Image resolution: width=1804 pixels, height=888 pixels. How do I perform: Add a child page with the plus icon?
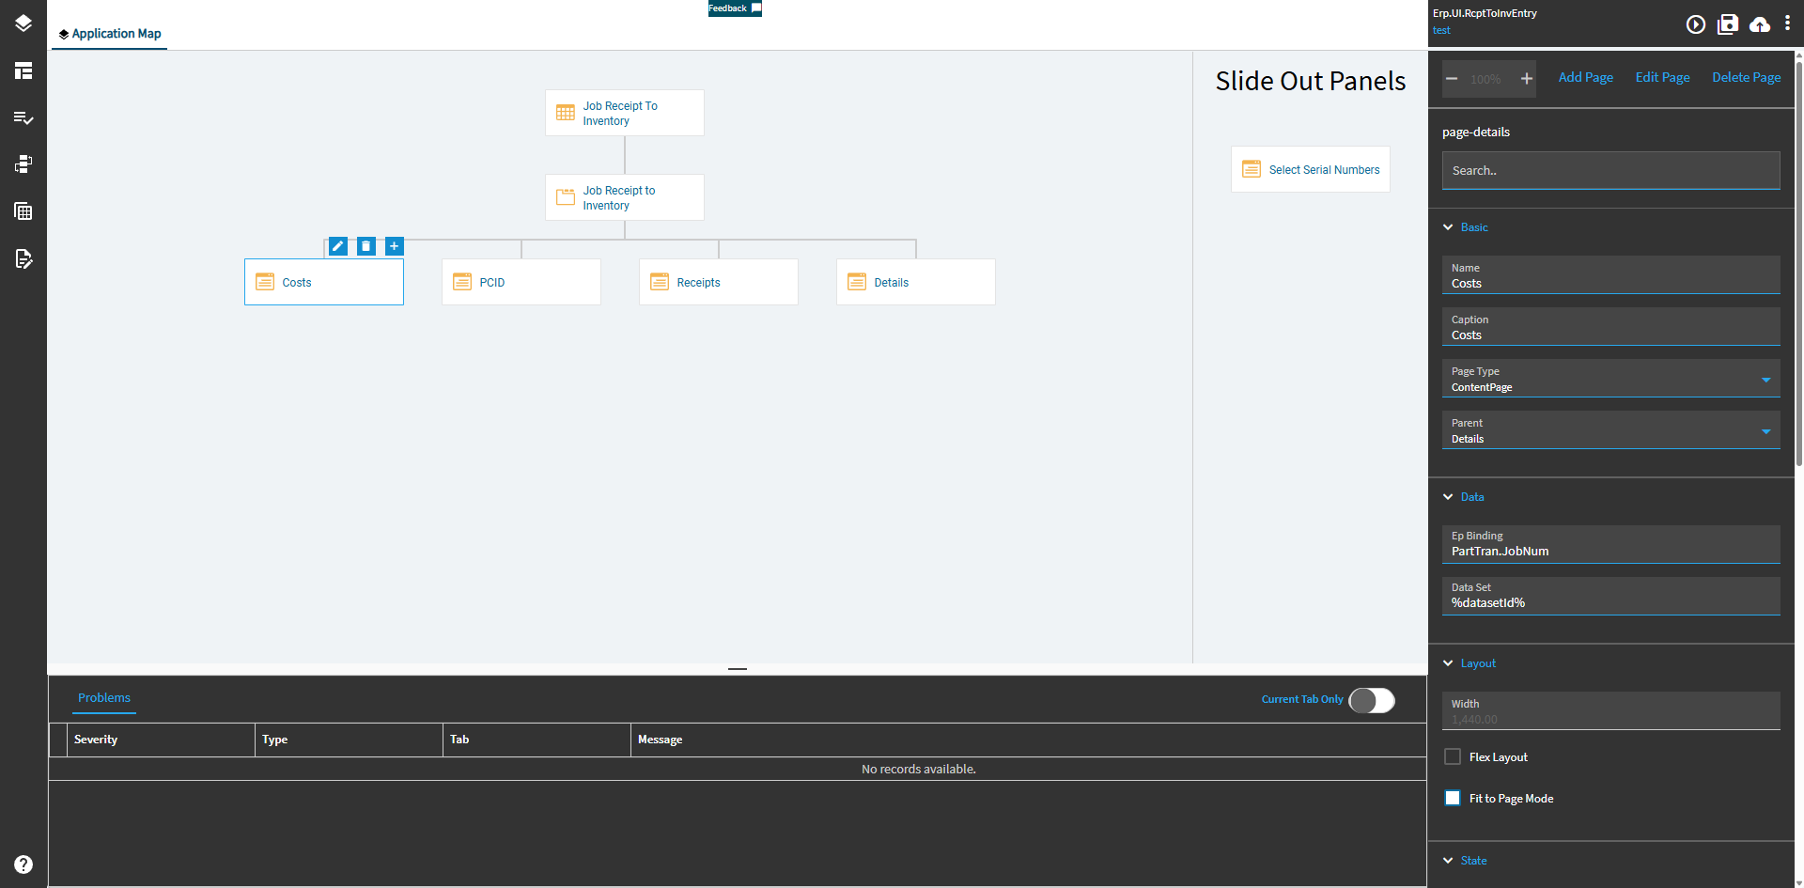(394, 245)
